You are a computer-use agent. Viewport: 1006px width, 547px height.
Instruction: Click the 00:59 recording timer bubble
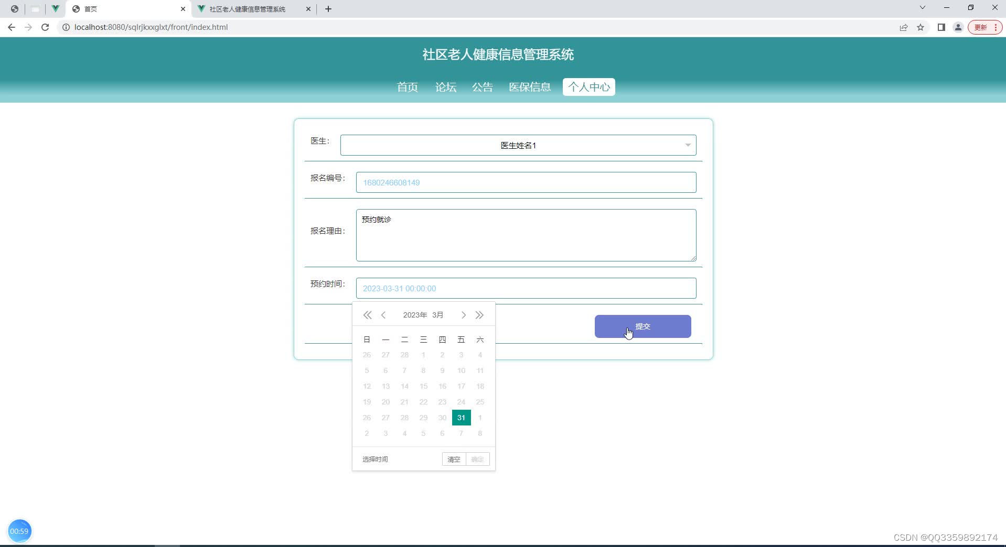click(x=19, y=531)
